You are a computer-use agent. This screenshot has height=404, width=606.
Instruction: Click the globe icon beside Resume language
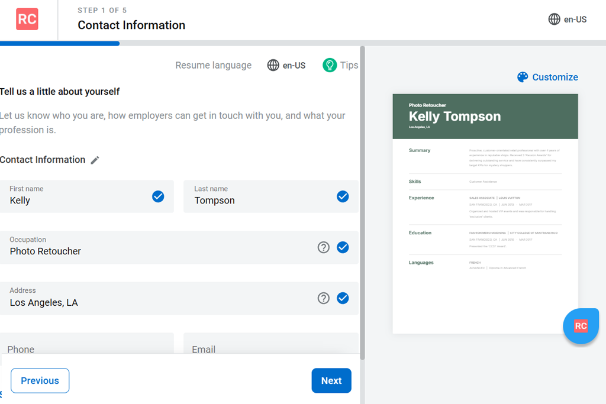point(273,65)
